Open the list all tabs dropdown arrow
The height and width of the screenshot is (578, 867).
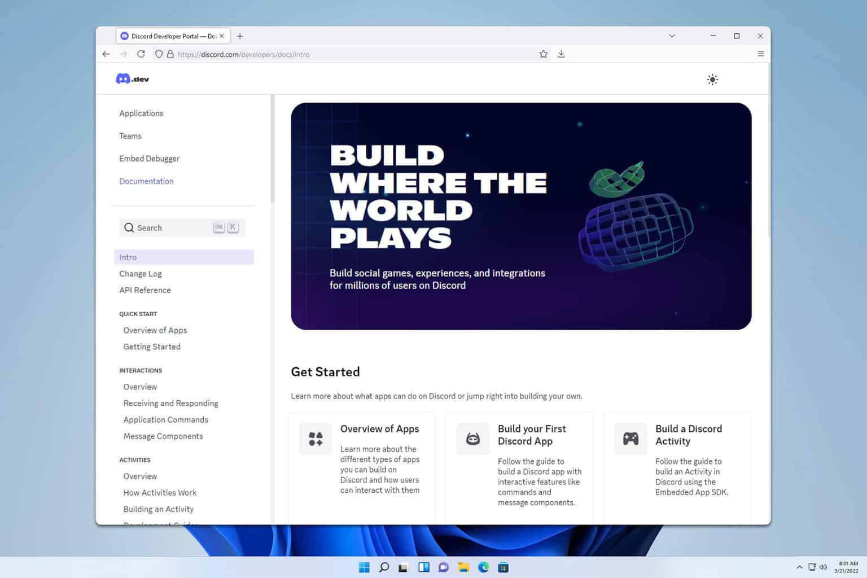pyautogui.click(x=672, y=36)
